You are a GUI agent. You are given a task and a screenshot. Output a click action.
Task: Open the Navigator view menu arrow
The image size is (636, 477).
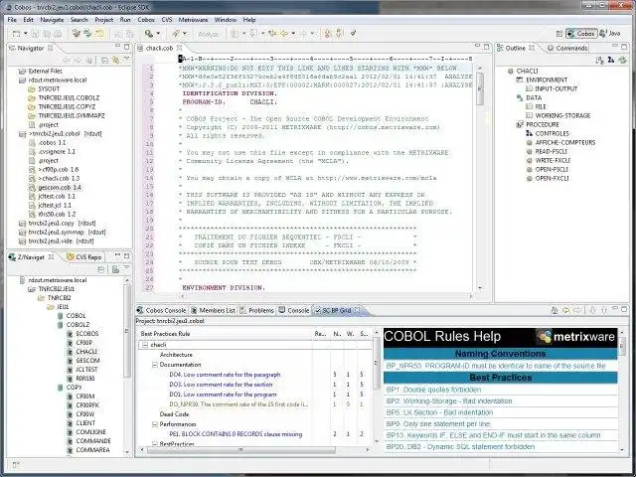(x=126, y=60)
